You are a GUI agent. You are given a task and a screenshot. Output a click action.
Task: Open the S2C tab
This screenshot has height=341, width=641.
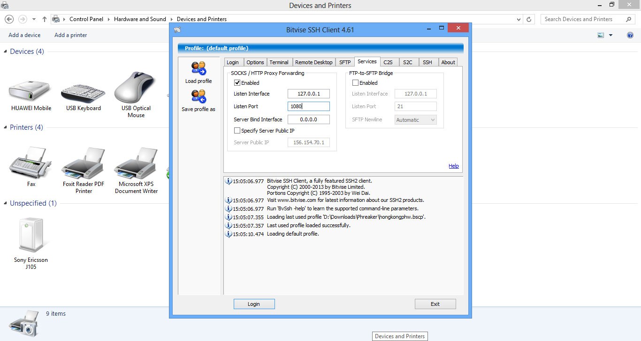point(408,62)
